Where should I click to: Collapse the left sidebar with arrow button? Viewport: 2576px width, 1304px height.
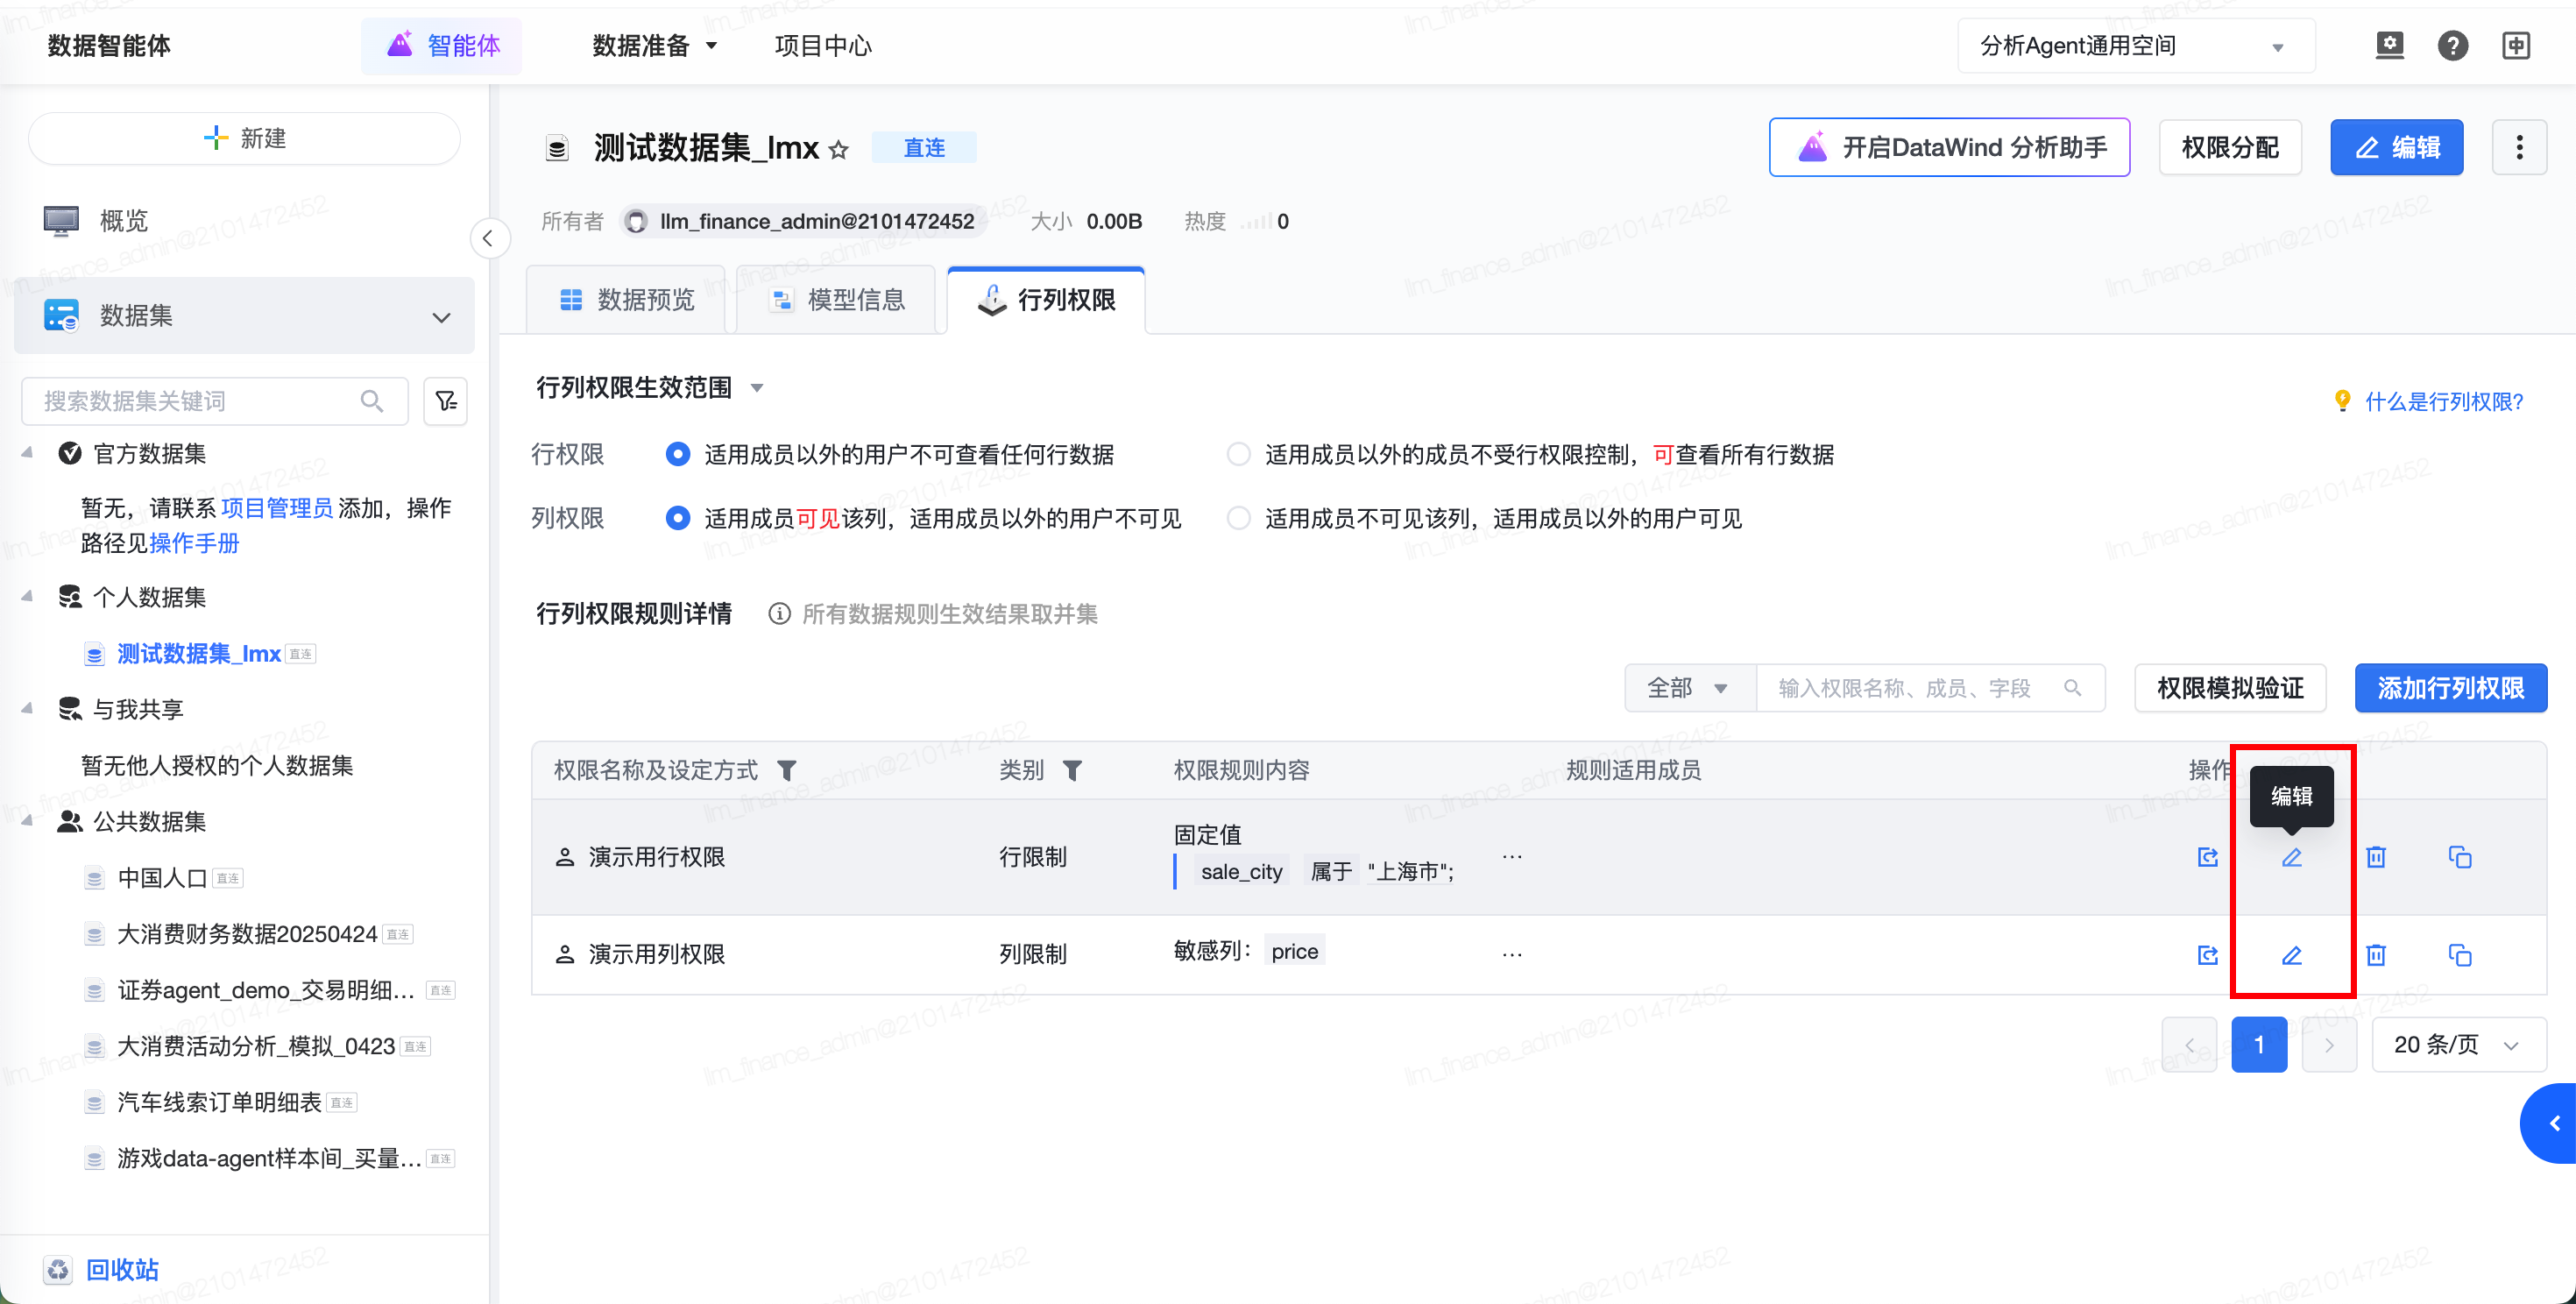coord(489,238)
